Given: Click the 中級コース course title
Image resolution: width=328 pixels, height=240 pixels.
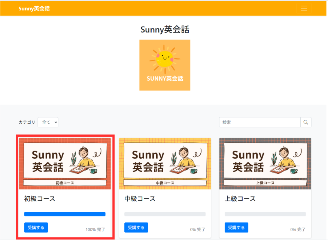Looking at the screenshot, I should (140, 199).
